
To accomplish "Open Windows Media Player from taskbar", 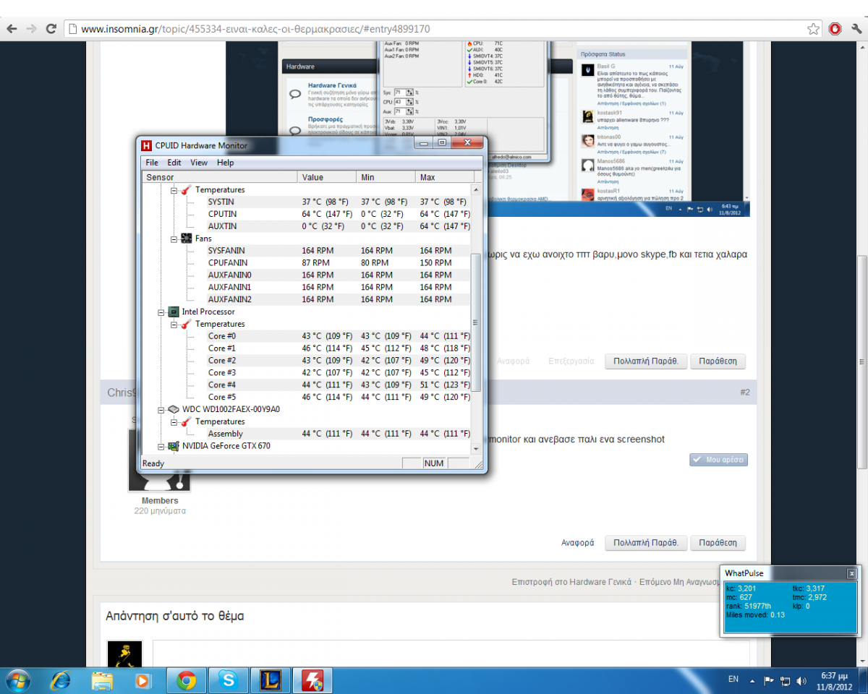I will coord(143,680).
